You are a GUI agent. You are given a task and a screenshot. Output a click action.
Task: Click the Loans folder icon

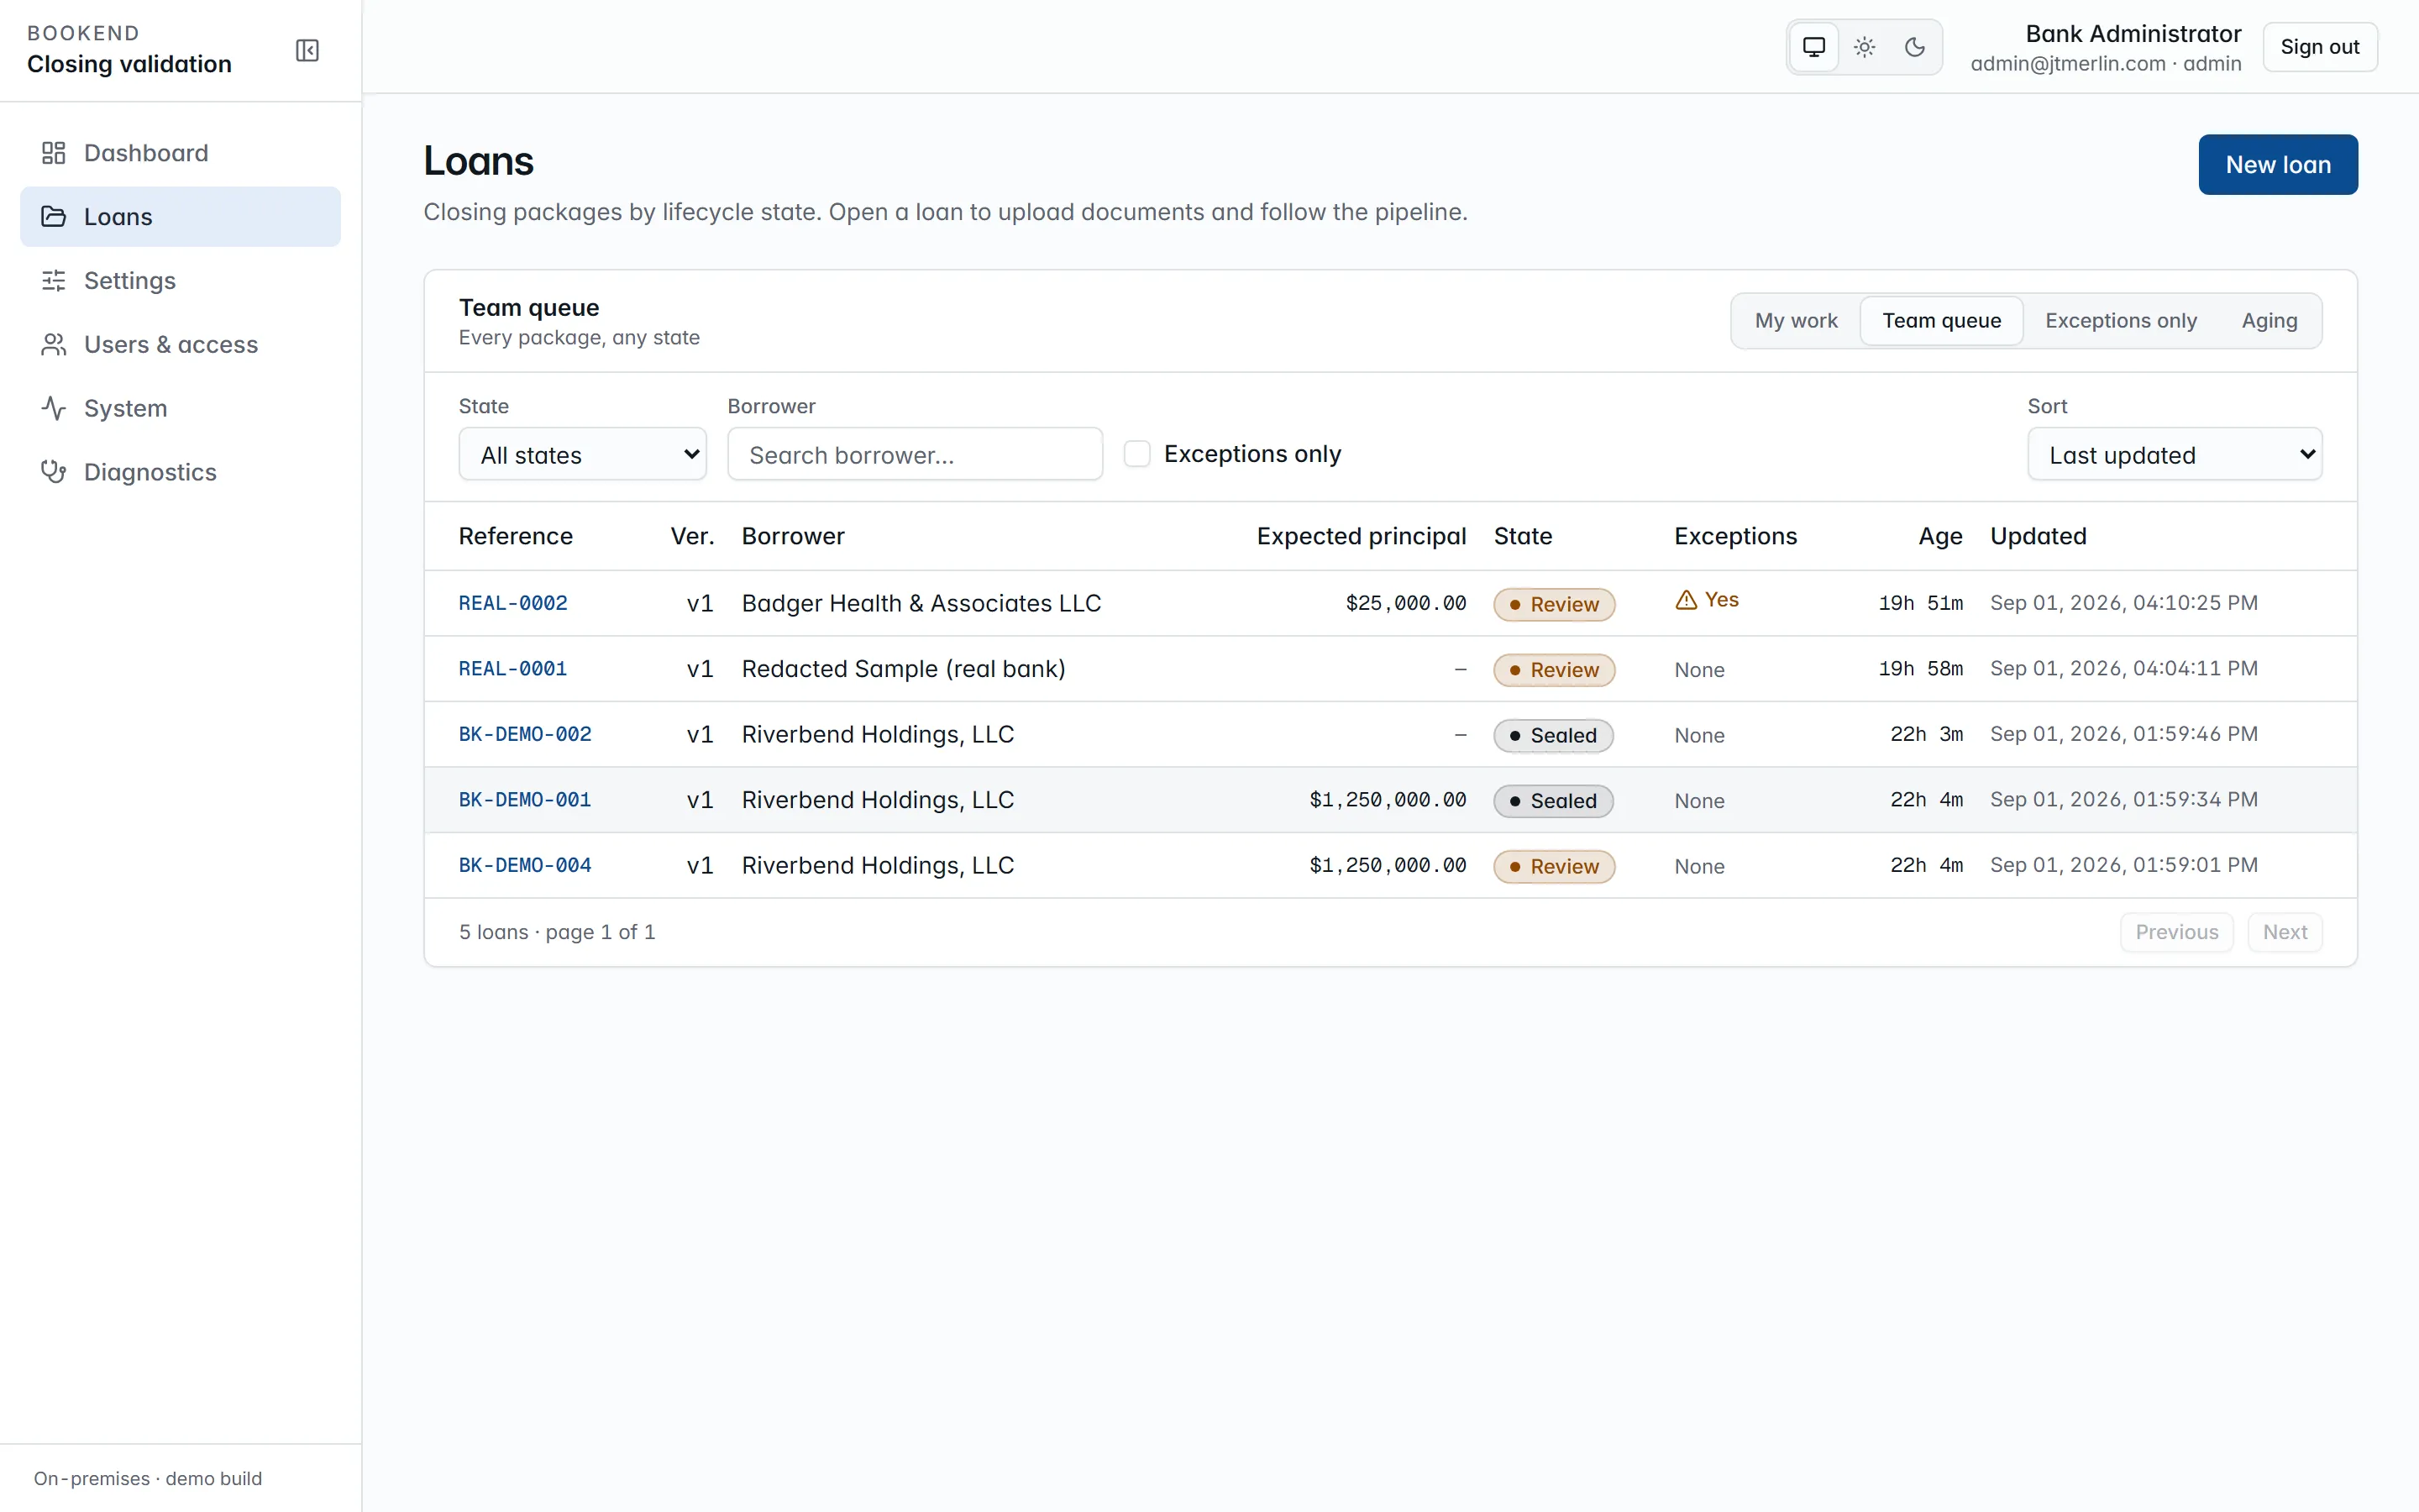54,217
